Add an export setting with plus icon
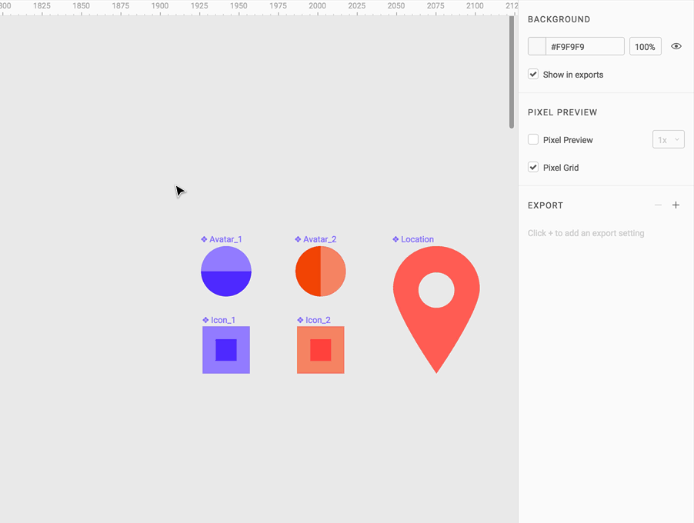This screenshot has width=694, height=523. click(676, 205)
